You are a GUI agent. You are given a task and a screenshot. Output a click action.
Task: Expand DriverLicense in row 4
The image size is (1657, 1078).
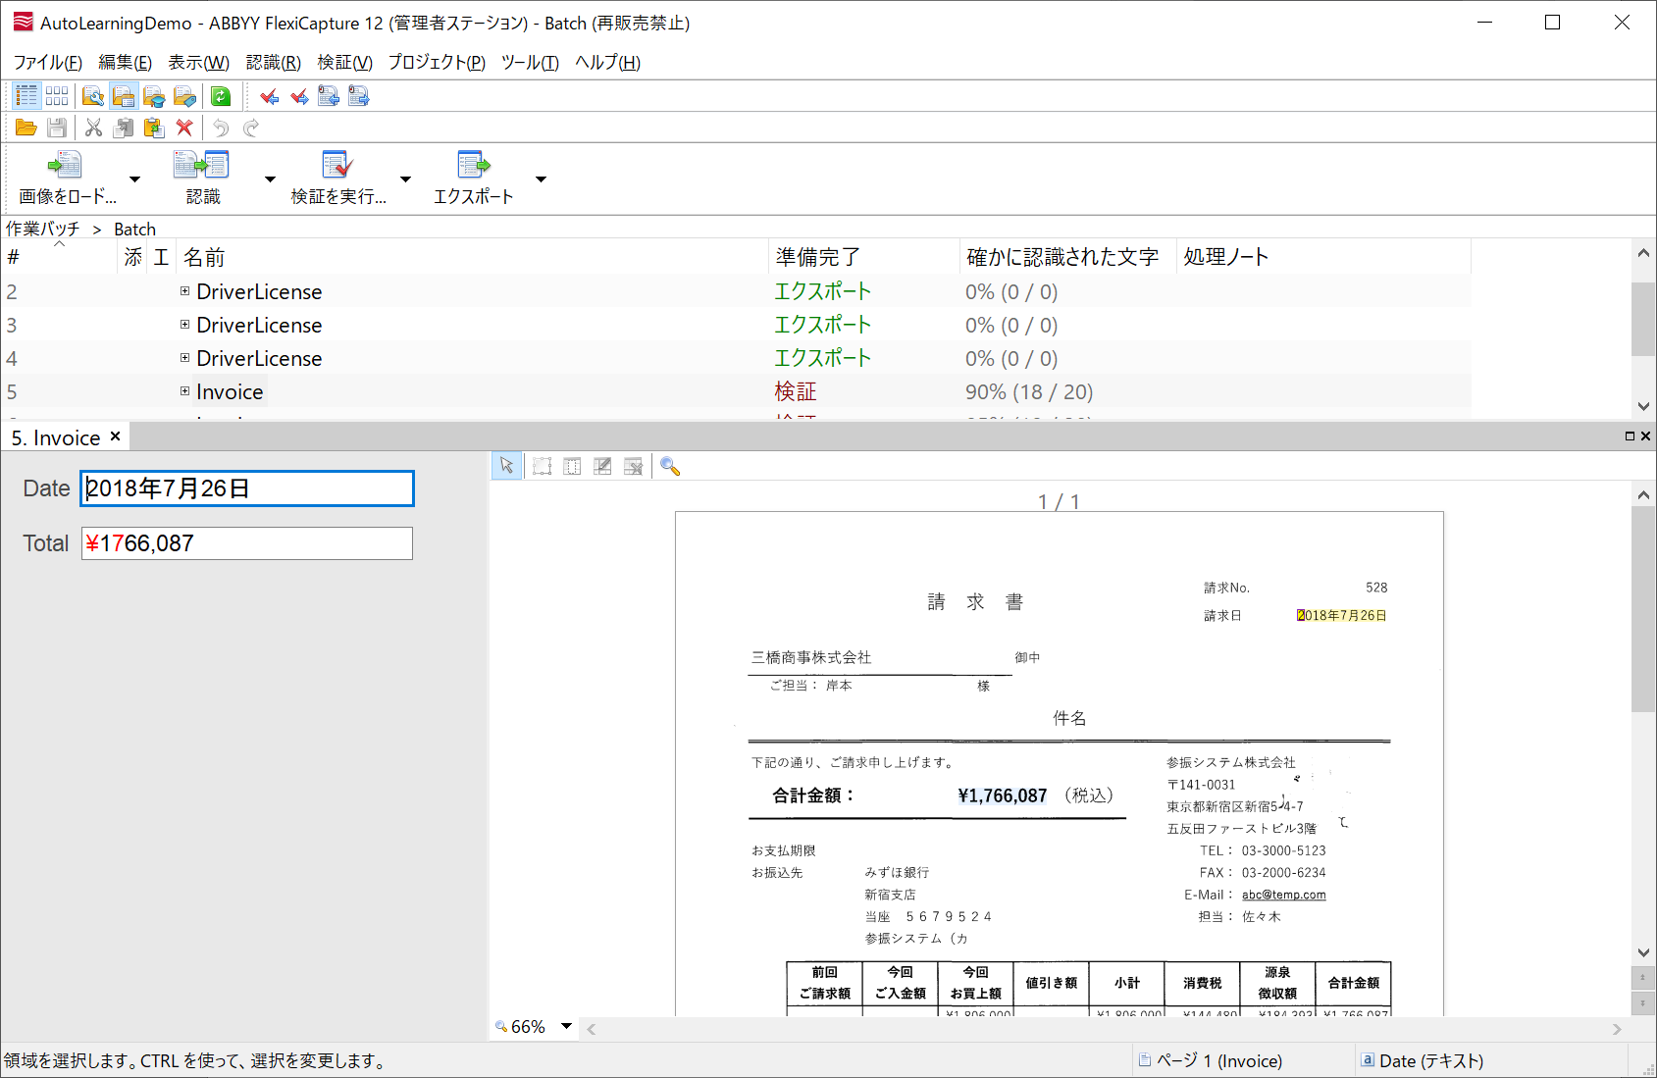tap(184, 358)
